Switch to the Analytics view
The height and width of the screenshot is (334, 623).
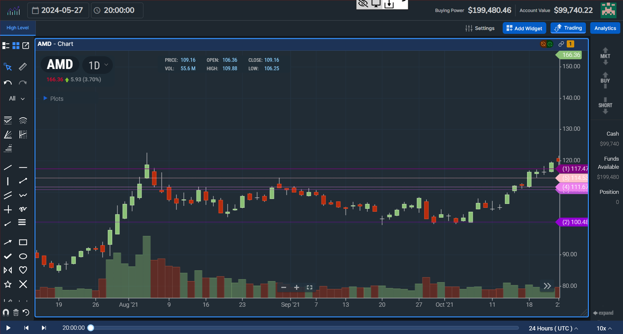605,28
